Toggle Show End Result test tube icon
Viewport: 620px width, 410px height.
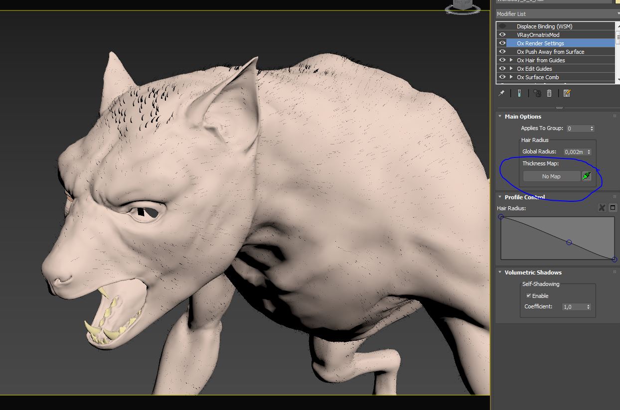pyautogui.click(x=519, y=93)
